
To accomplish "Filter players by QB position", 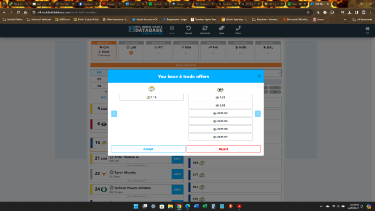I will click(x=99, y=79).
